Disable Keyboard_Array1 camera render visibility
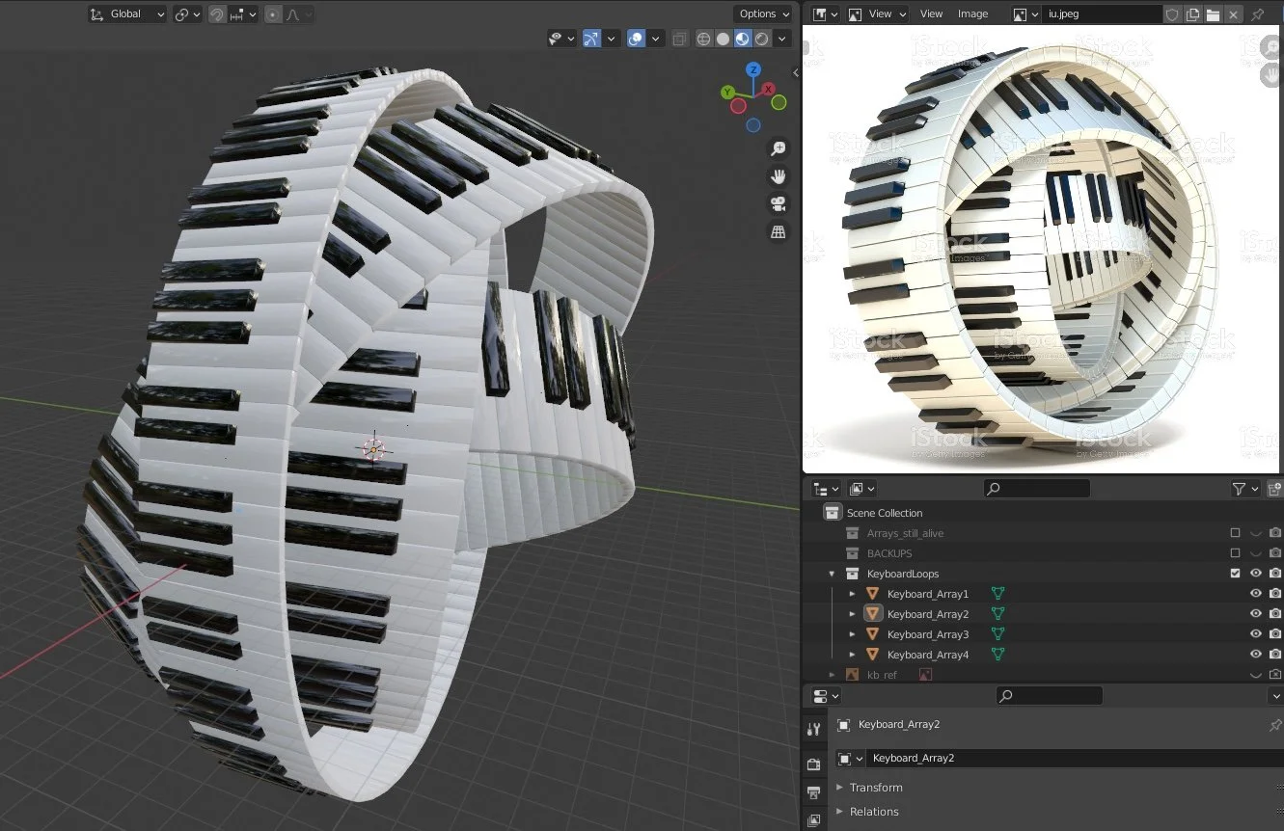 pos(1275,593)
